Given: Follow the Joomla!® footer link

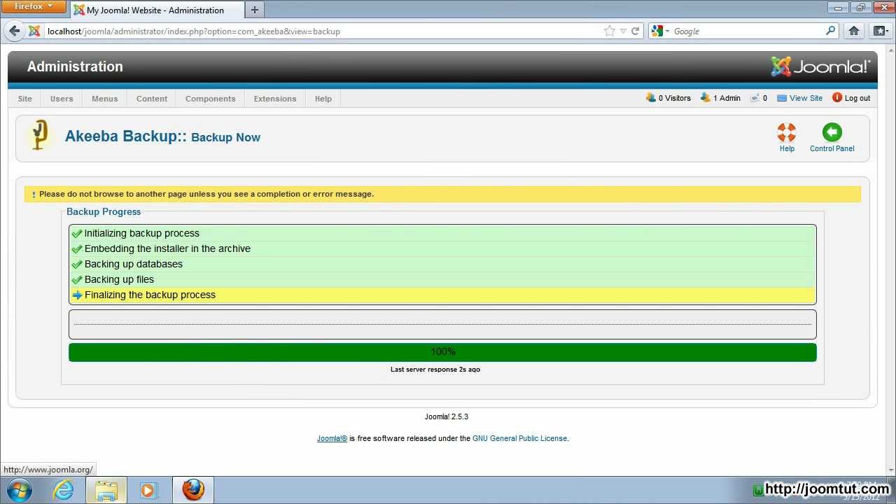Looking at the screenshot, I should (x=332, y=438).
